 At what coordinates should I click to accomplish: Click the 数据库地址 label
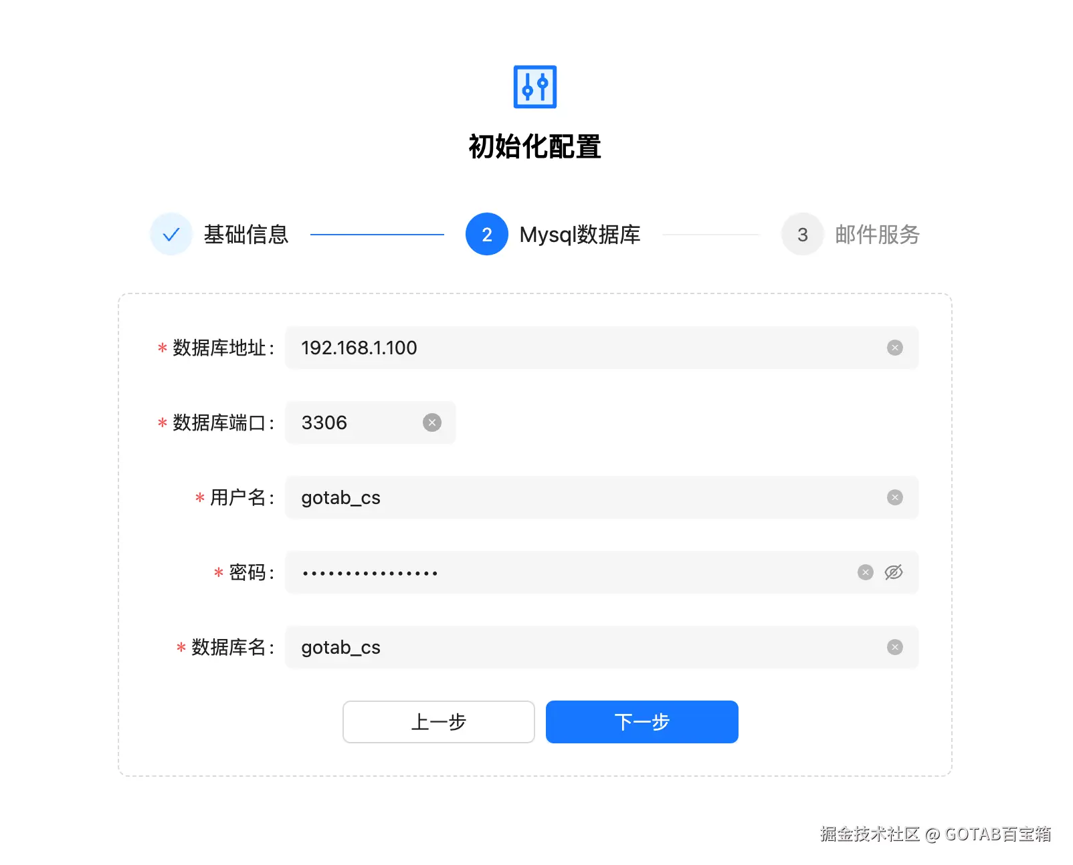(x=219, y=348)
